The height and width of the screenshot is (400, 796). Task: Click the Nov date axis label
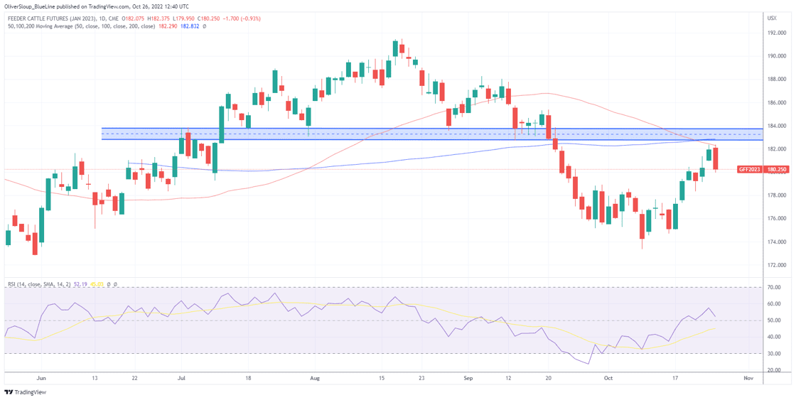(747, 379)
